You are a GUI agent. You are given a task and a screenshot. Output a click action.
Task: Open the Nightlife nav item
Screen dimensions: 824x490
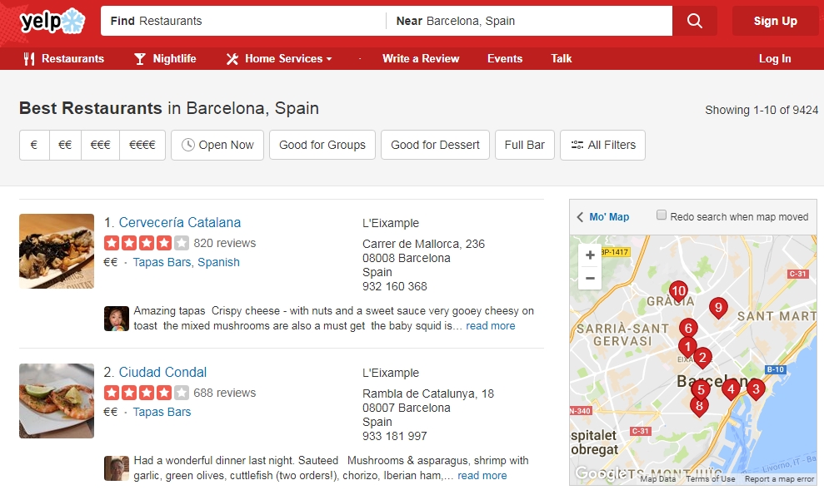(165, 59)
